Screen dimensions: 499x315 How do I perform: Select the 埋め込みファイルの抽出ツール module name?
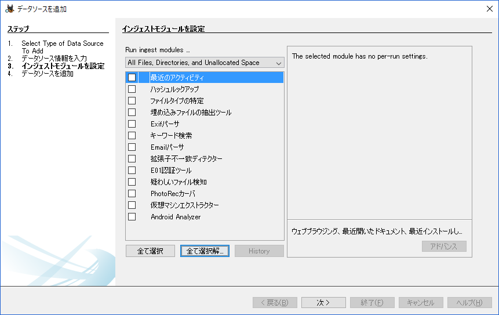pos(191,113)
